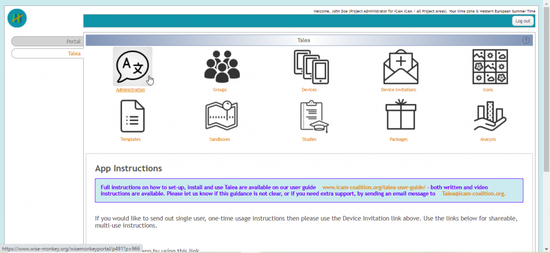
Task: Open the talea-user-guide website link
Action: click(x=374, y=187)
